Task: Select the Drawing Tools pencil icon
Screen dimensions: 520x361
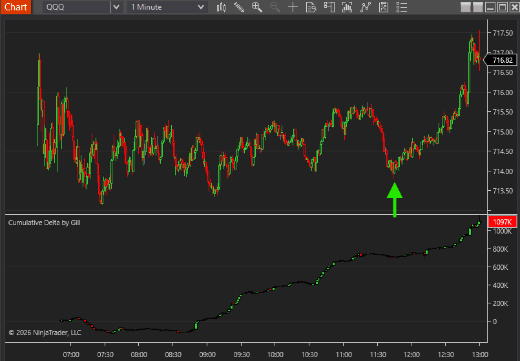Action: tap(239, 7)
